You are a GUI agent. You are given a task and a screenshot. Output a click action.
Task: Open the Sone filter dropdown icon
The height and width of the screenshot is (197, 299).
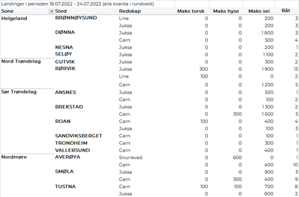point(52,11)
